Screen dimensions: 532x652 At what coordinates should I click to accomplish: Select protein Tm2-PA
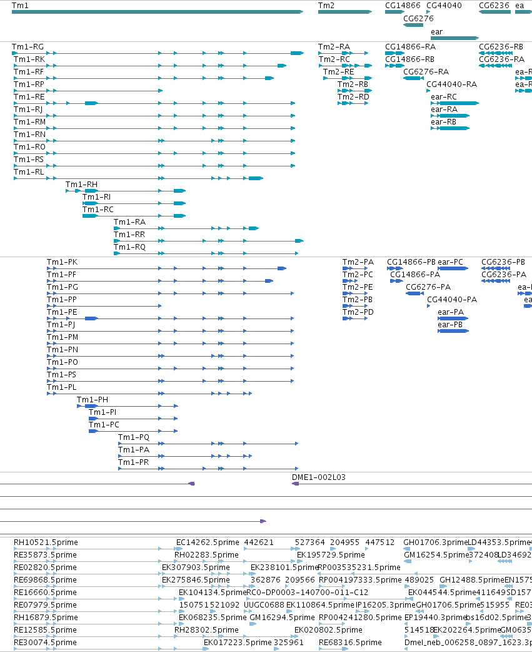tap(355, 268)
